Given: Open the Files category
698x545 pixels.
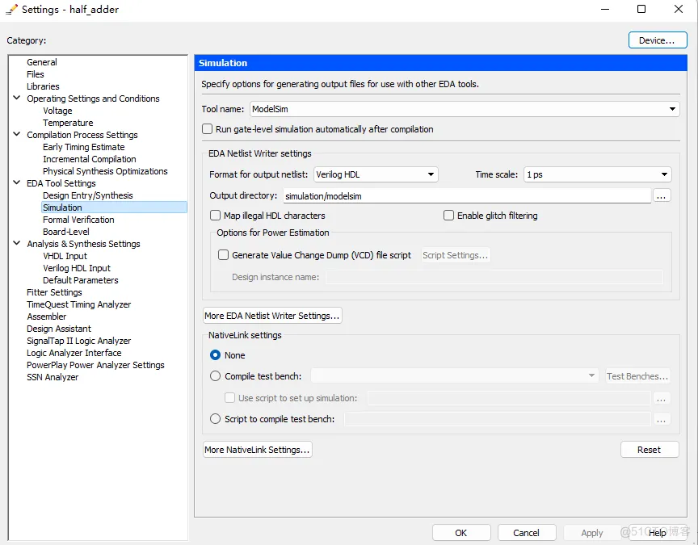Looking at the screenshot, I should click(x=36, y=74).
